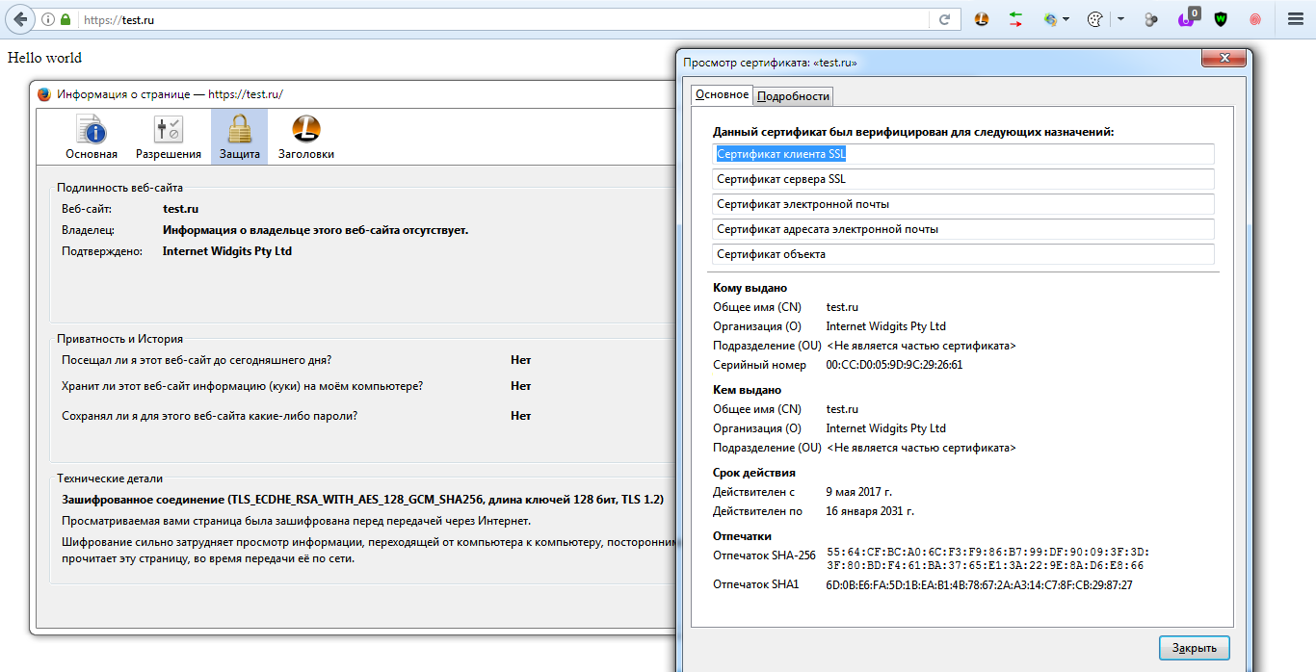Click the green padlock in address bar

[66, 19]
